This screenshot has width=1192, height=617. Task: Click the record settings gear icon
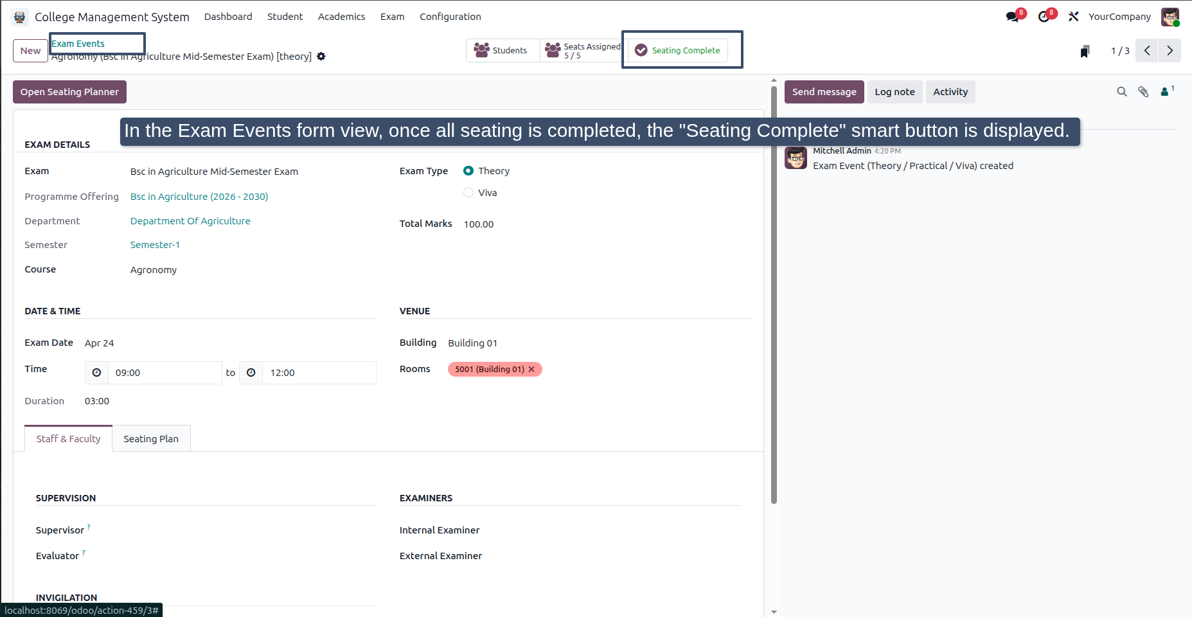[x=321, y=57]
